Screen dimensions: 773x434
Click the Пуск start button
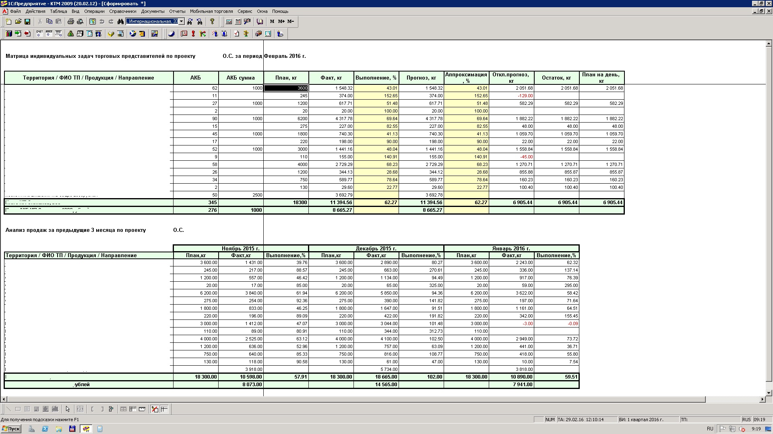click(x=11, y=429)
